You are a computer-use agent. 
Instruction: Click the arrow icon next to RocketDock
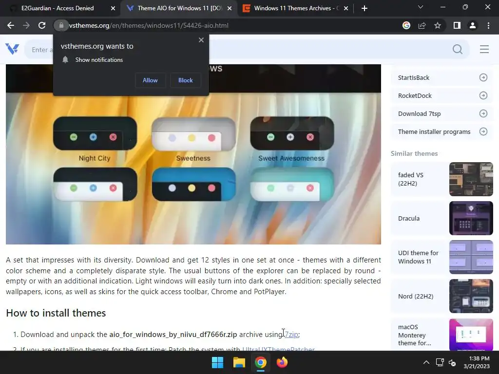point(483,96)
